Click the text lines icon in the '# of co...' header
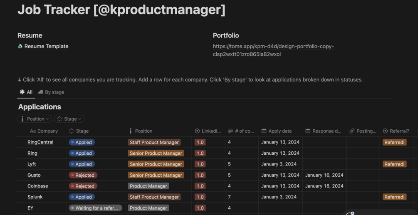 click(230, 131)
